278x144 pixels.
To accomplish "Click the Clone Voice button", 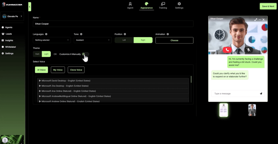I will click(x=76, y=70).
